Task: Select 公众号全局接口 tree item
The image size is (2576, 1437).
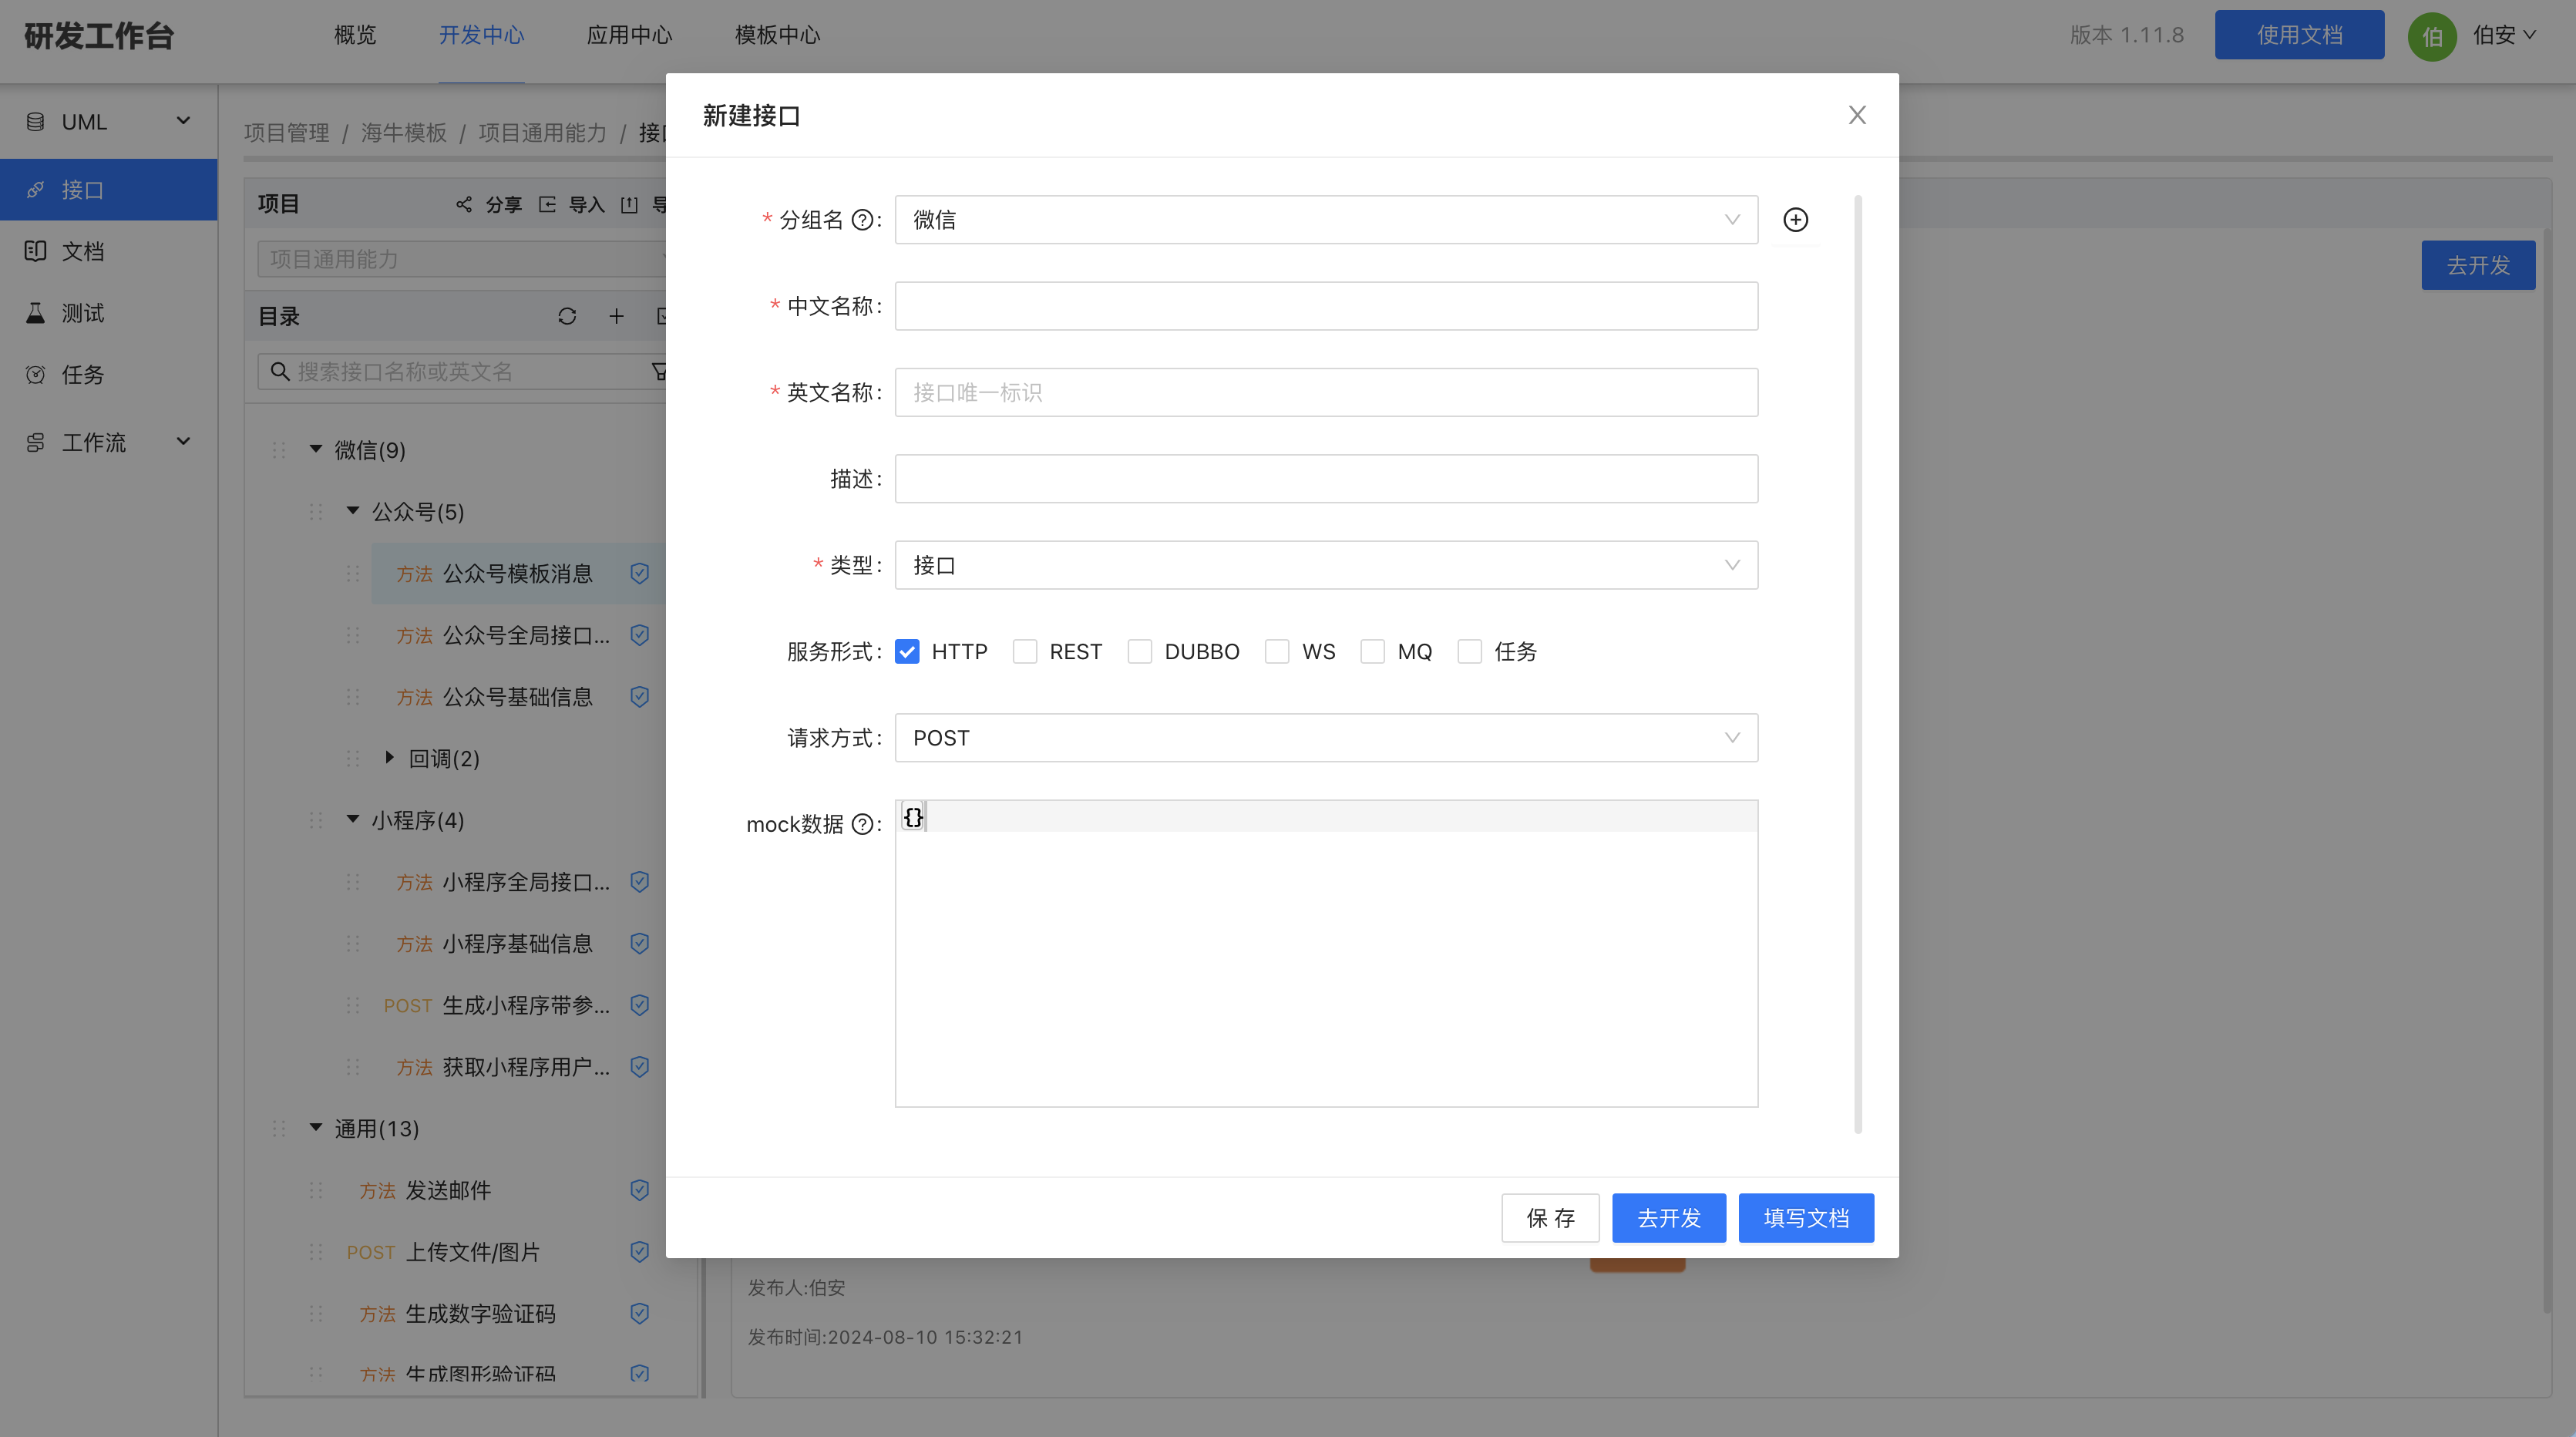Action: tap(518, 635)
